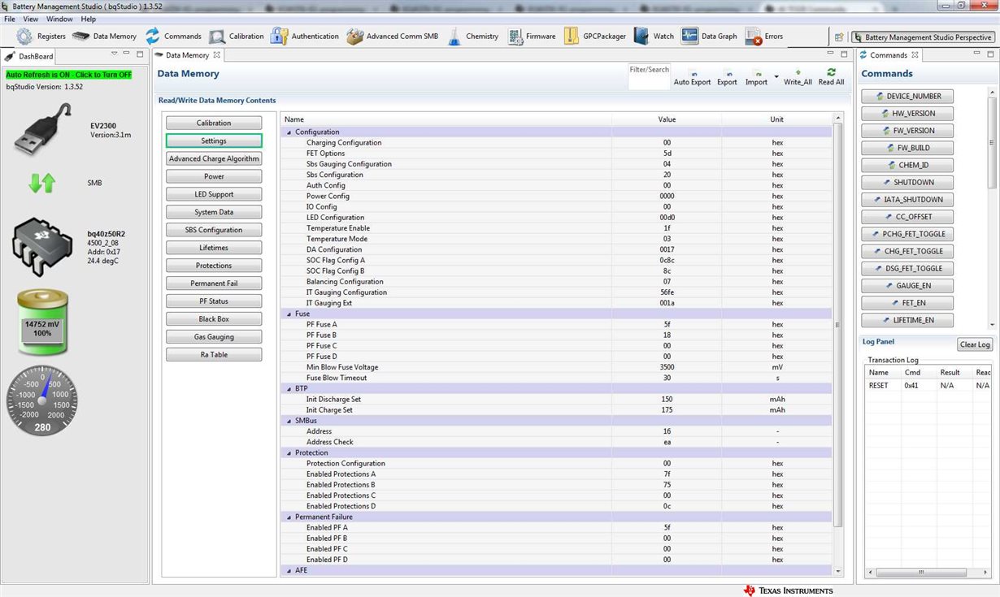
Task: Open the Gas Gauging category
Action: [214, 337]
